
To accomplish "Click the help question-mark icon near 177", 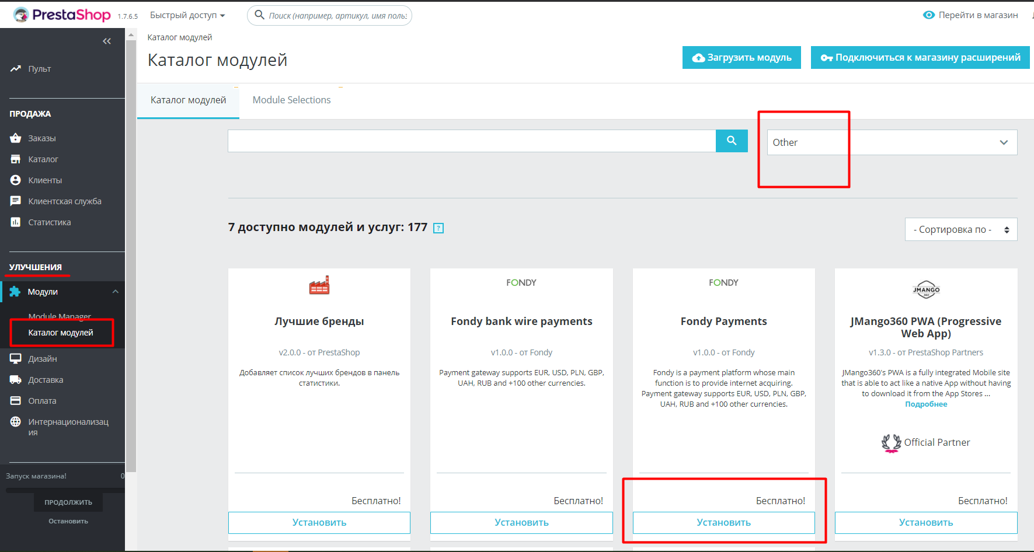I will click(x=438, y=228).
